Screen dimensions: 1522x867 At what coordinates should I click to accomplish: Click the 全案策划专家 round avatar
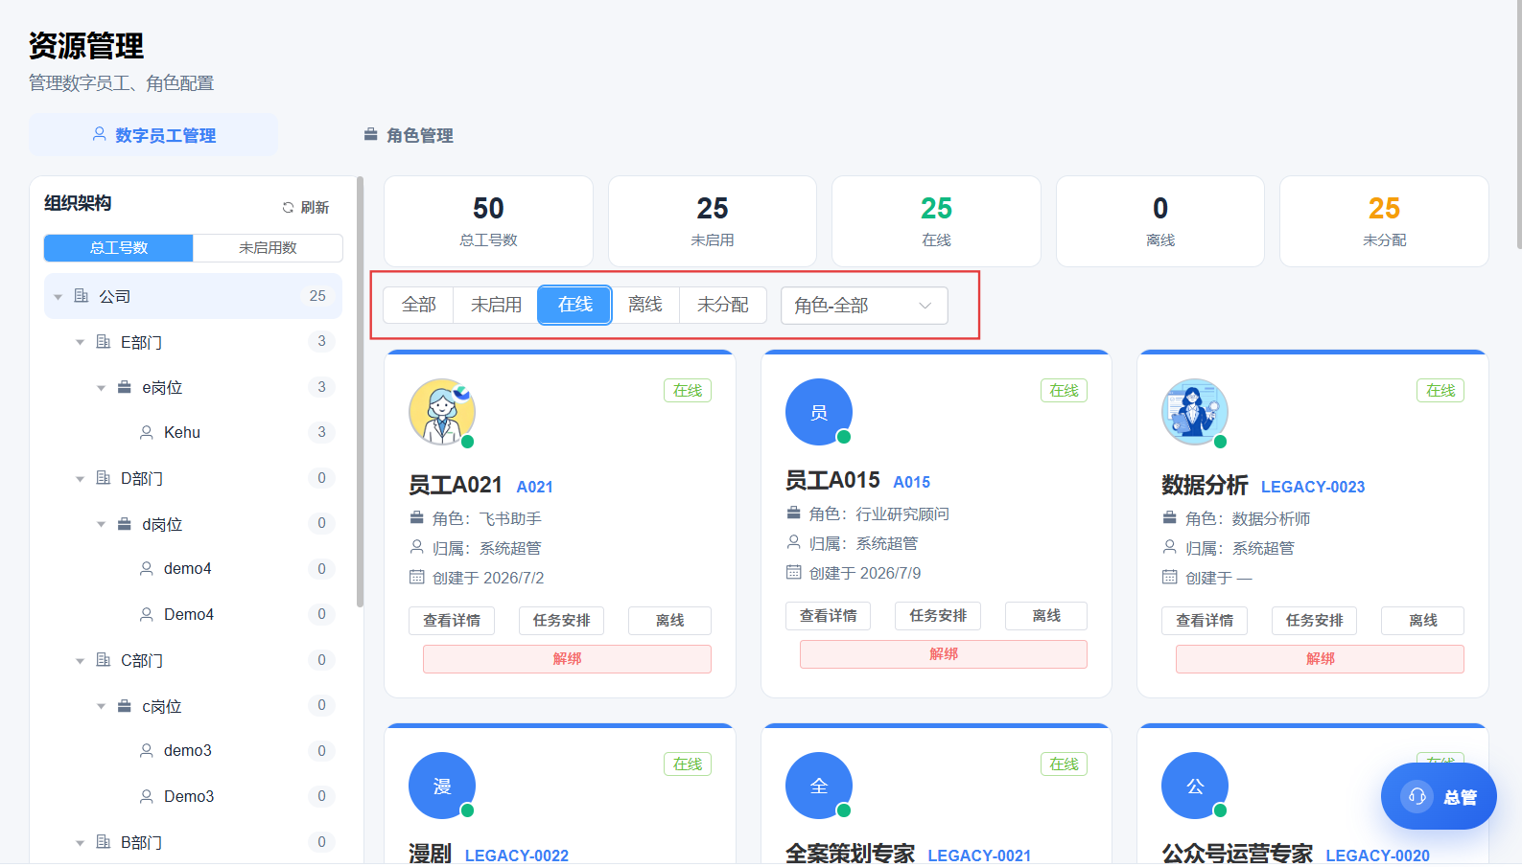pos(819,786)
